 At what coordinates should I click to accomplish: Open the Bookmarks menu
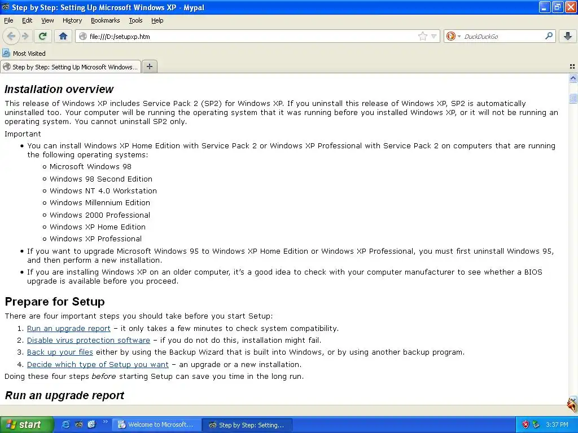(x=105, y=20)
